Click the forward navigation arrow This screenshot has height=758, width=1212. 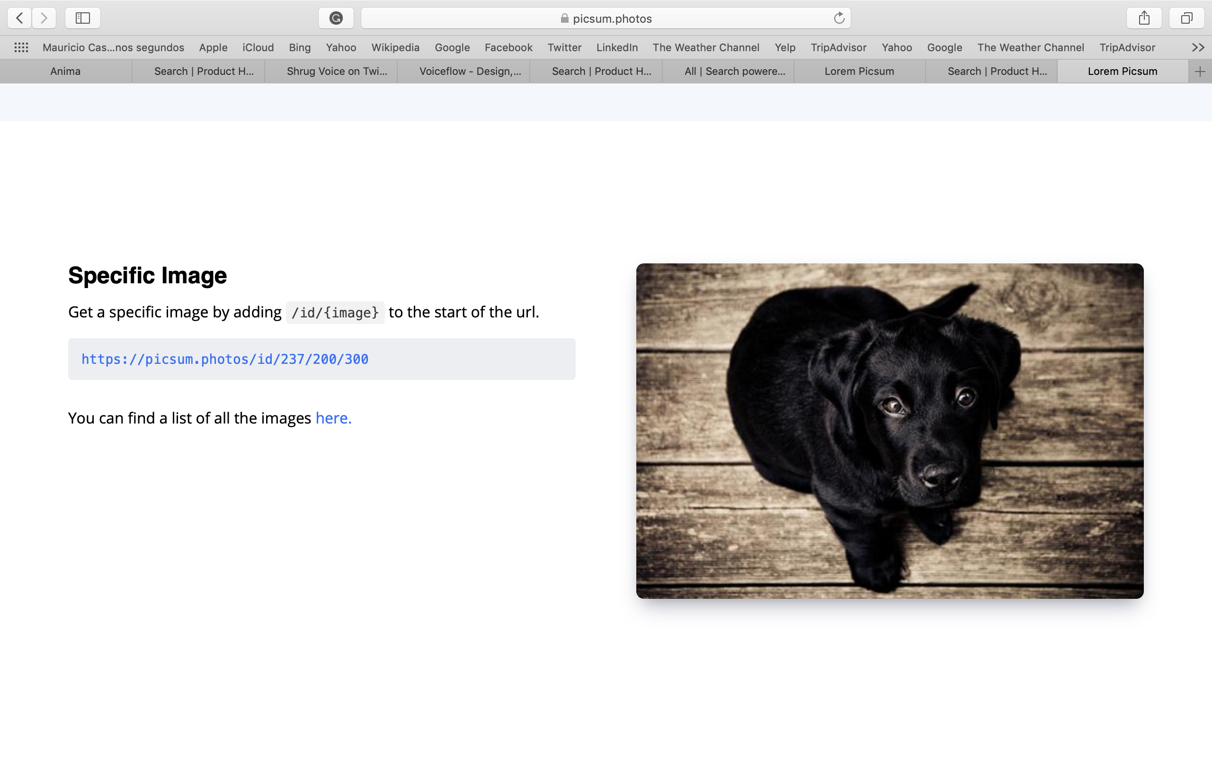click(x=44, y=18)
